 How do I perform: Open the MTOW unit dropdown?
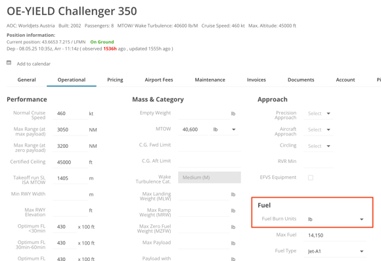click(x=224, y=130)
